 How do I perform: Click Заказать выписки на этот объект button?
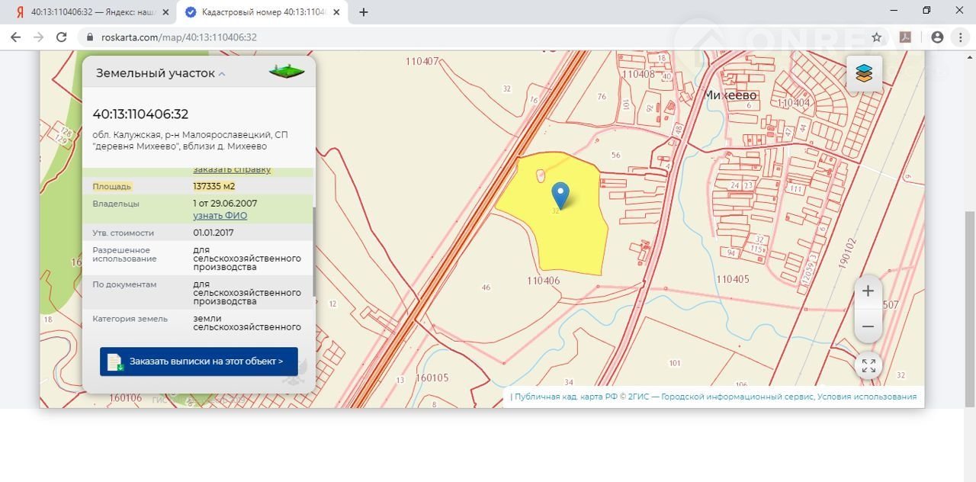(x=199, y=361)
